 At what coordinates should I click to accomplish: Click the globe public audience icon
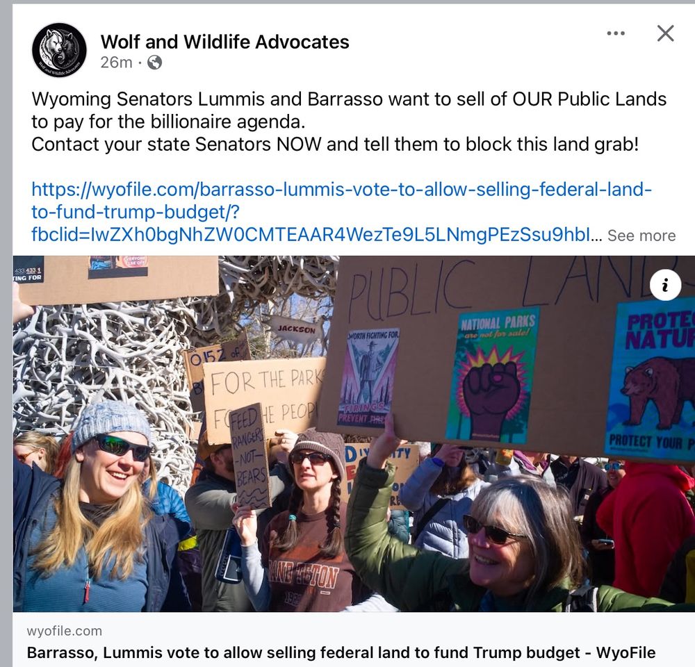tap(154, 63)
